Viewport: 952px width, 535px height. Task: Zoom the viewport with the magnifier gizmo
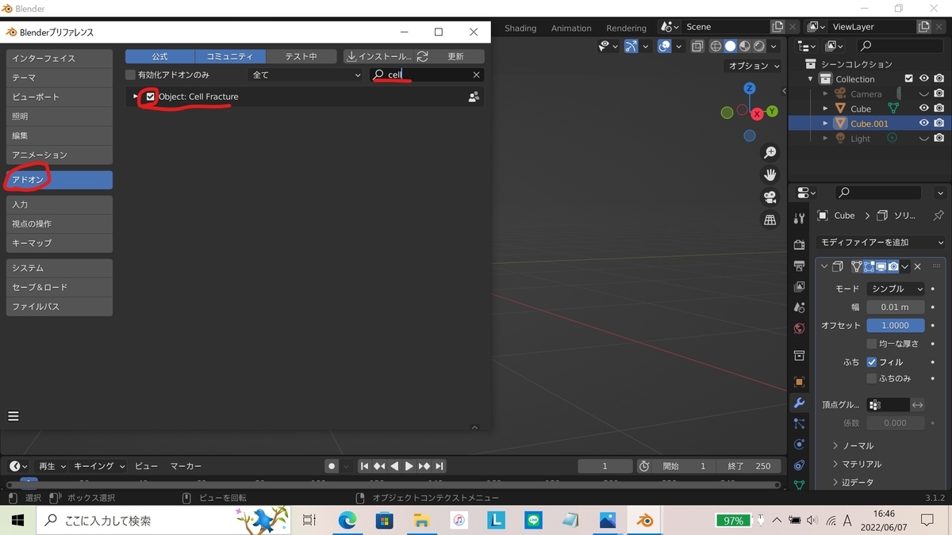[x=770, y=152]
